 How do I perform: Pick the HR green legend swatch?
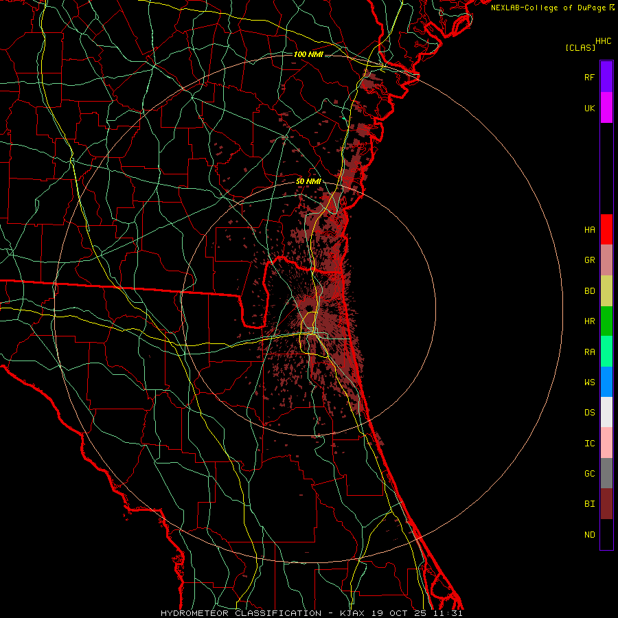[606, 321]
